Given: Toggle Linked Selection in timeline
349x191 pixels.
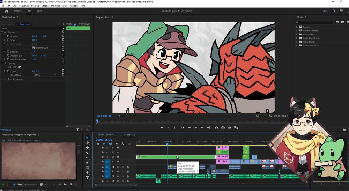Looking at the screenshot, I should tap(110, 144).
